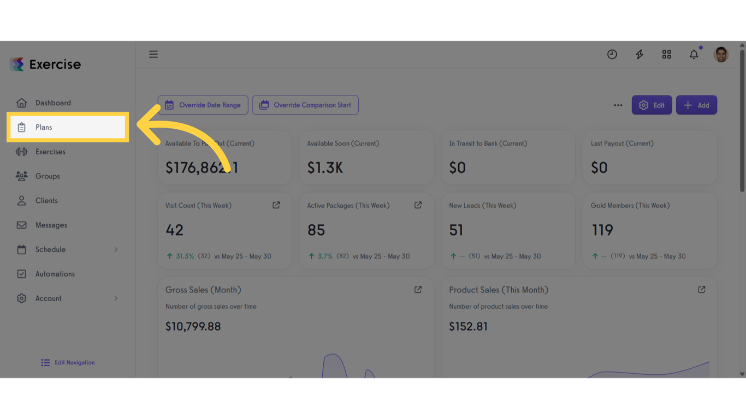Screen dimensions: 746x419
Task: Open Visit Count external link icon
Action: tap(276, 205)
